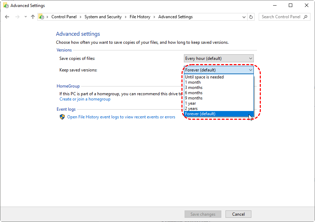Image resolution: width=315 pixels, height=222 pixels.
Task: Choose 1 month retention option
Action: coord(193,82)
